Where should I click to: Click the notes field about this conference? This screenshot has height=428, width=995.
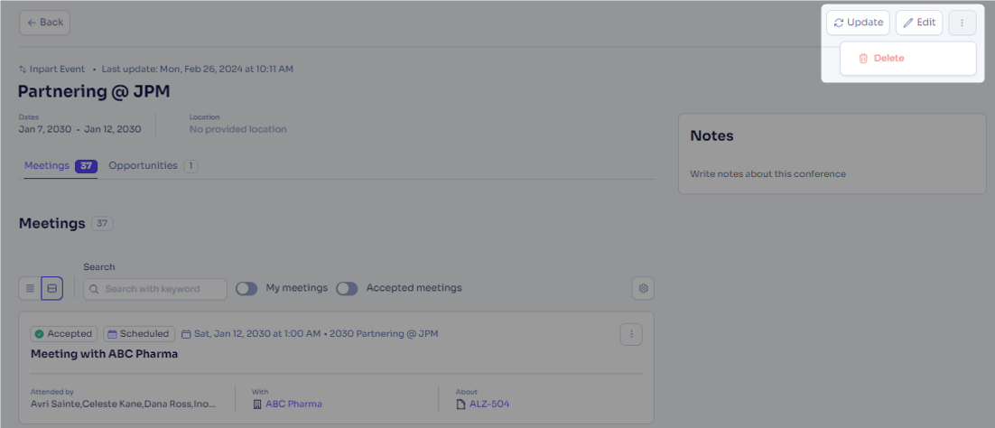pos(767,173)
